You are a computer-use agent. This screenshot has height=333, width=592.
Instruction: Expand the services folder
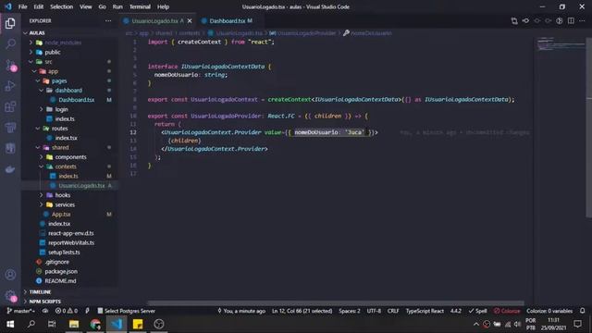coord(65,204)
